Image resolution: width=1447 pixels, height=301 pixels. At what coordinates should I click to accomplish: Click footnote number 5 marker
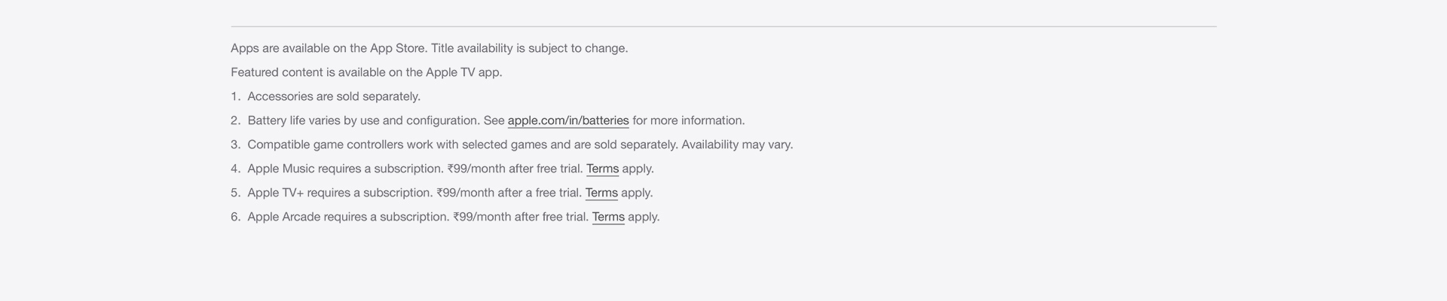(235, 193)
